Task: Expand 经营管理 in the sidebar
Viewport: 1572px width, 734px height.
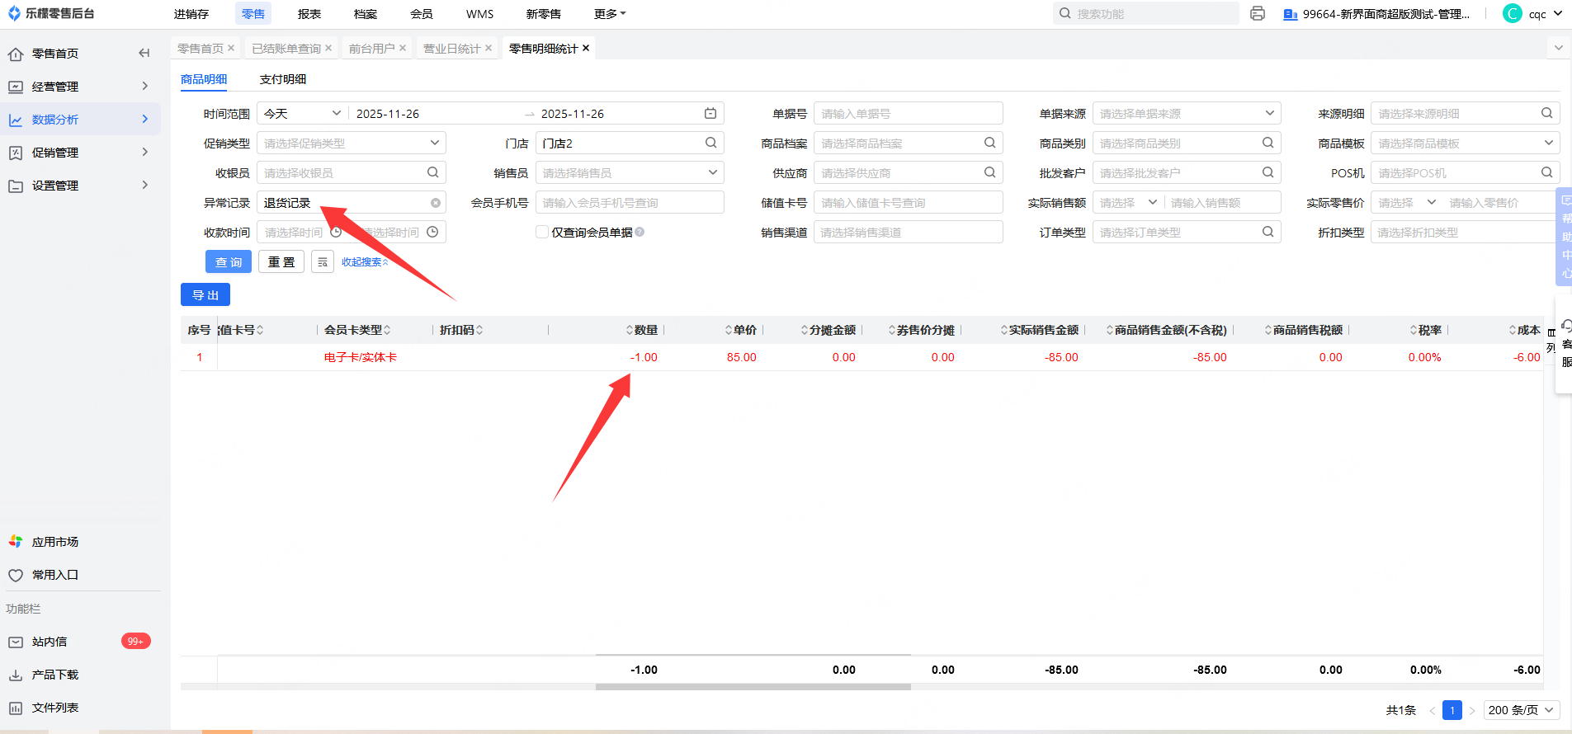Action: [80, 87]
